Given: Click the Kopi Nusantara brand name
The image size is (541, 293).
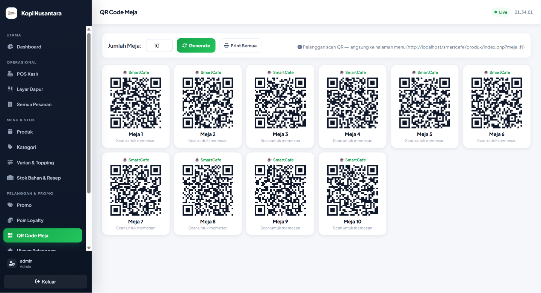Looking at the screenshot, I should [x=41, y=14].
